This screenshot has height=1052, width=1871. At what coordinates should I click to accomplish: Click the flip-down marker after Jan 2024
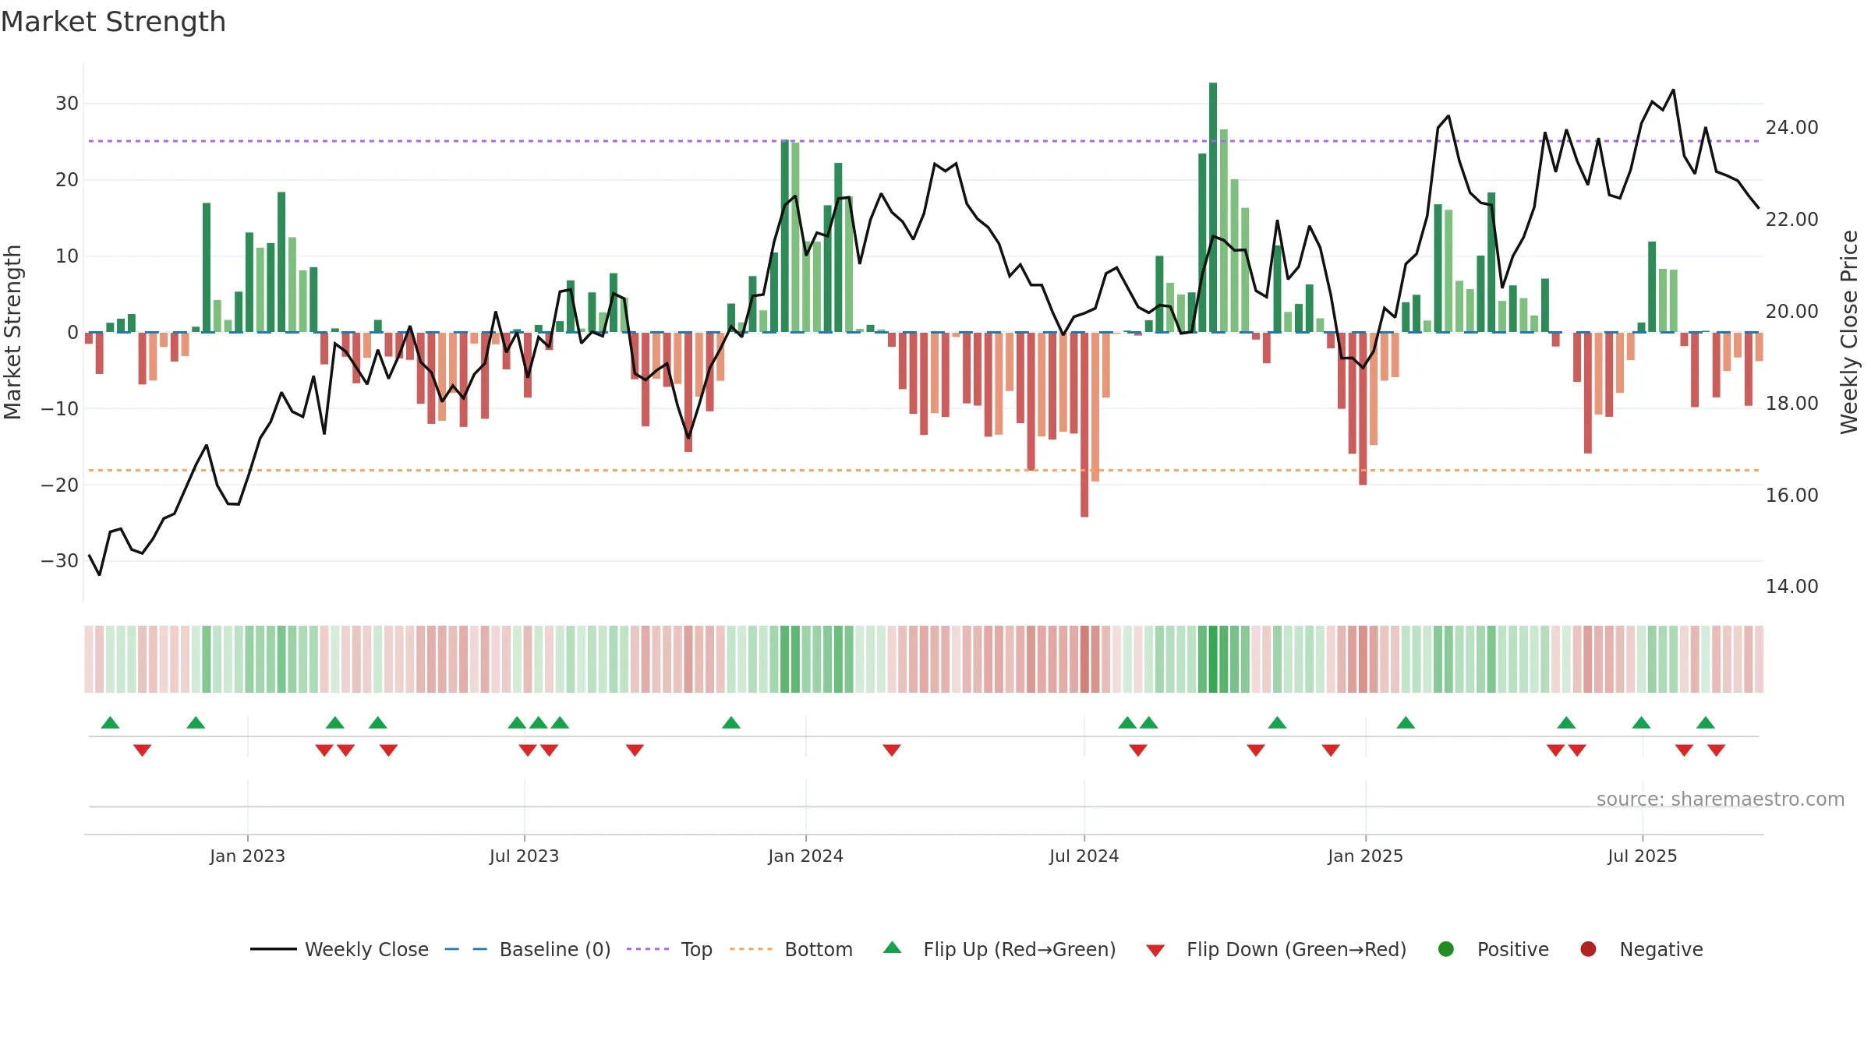point(892,750)
